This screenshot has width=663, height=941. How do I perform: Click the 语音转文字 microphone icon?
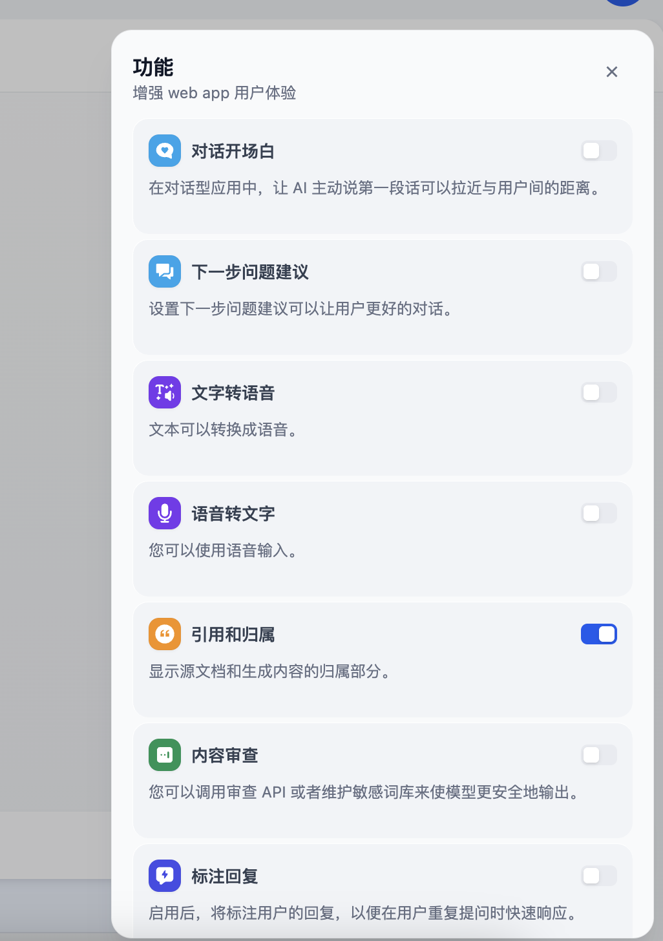coord(165,513)
